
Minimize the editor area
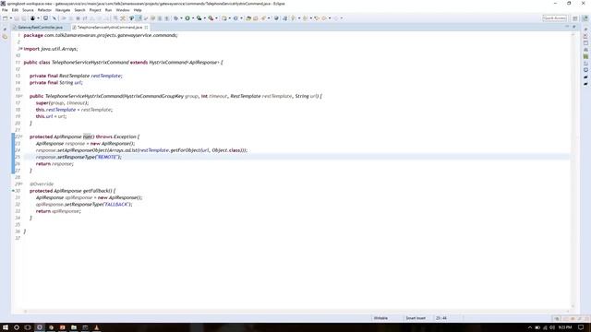(x=567, y=27)
